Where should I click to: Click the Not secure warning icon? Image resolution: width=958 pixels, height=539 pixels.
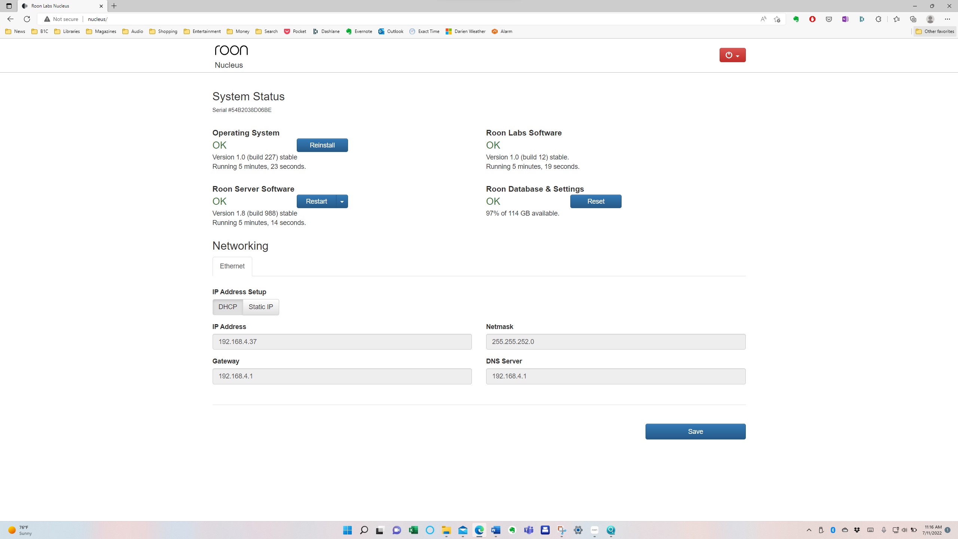tap(47, 19)
